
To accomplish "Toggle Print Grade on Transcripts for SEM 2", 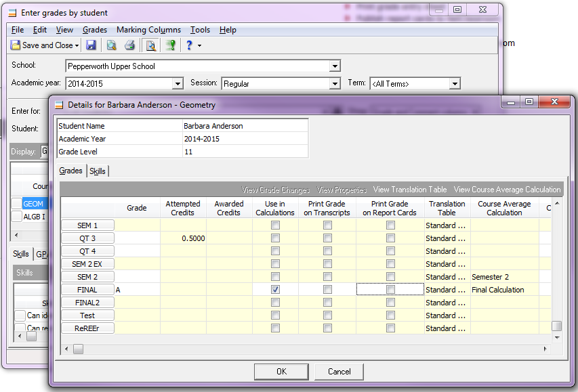I will (327, 277).
